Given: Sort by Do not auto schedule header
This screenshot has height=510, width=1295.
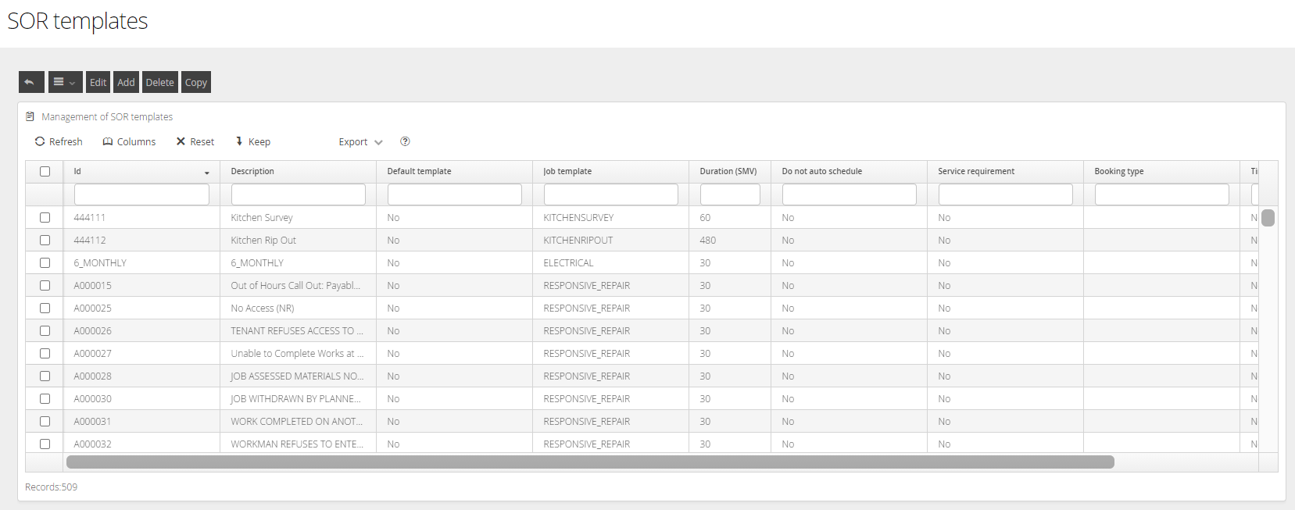Looking at the screenshot, I should 849,171.
